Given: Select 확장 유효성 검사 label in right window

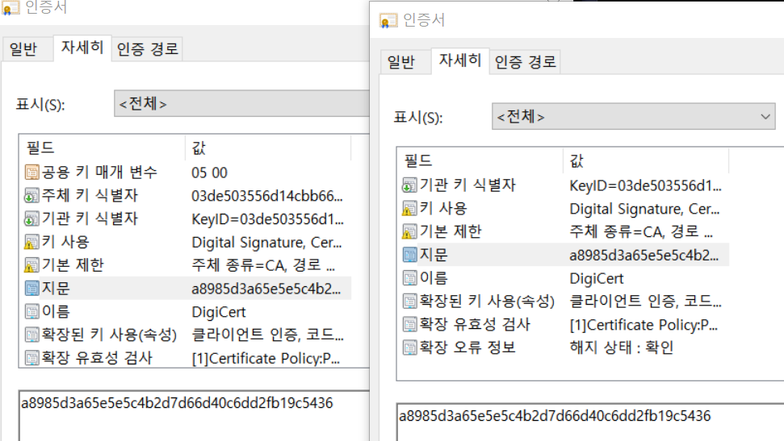Looking at the screenshot, I should pyautogui.click(x=475, y=324).
